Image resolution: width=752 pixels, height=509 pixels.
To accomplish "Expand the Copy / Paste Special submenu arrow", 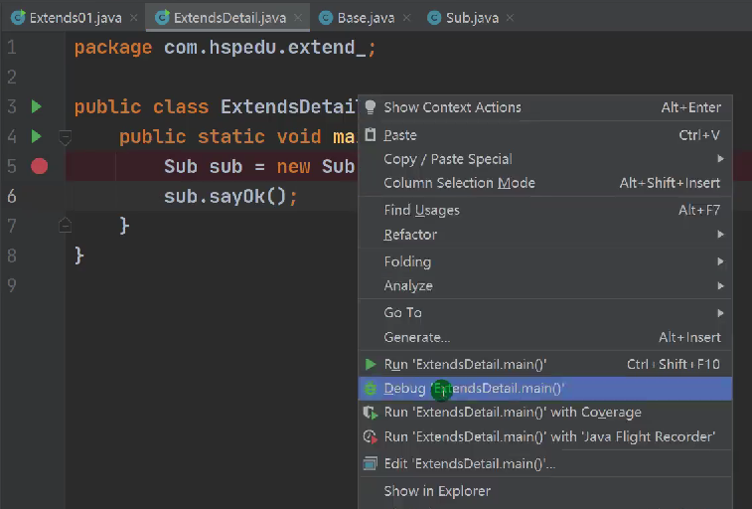I will (x=720, y=159).
